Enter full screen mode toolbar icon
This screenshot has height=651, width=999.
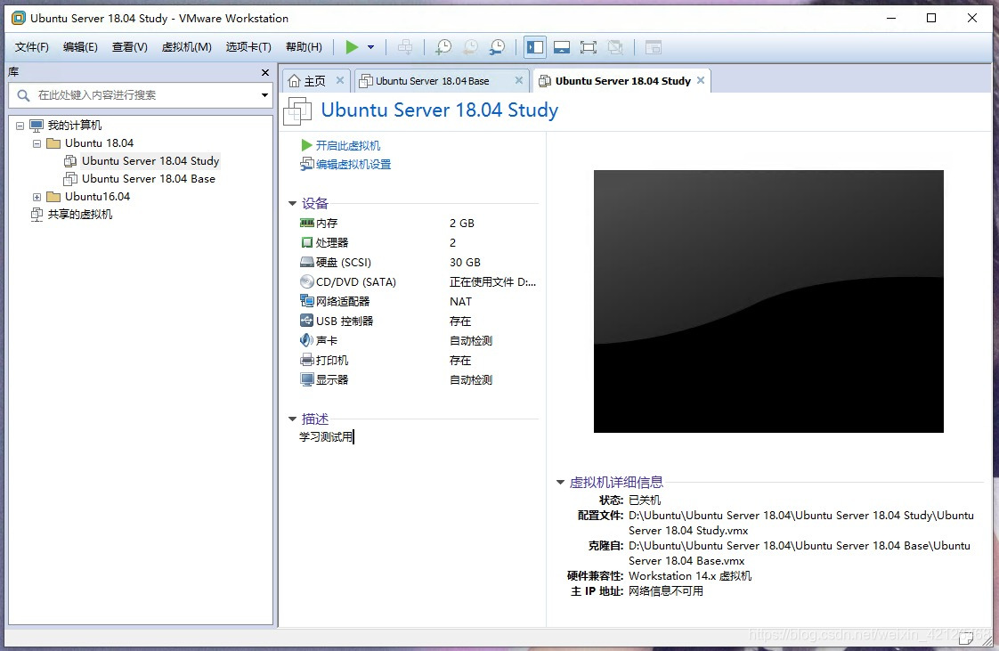pyautogui.click(x=588, y=47)
